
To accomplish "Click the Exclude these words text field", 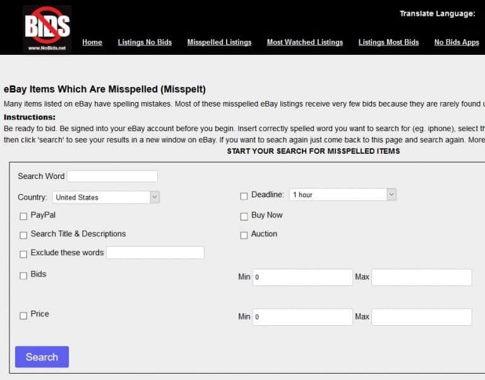I will pyautogui.click(x=155, y=253).
